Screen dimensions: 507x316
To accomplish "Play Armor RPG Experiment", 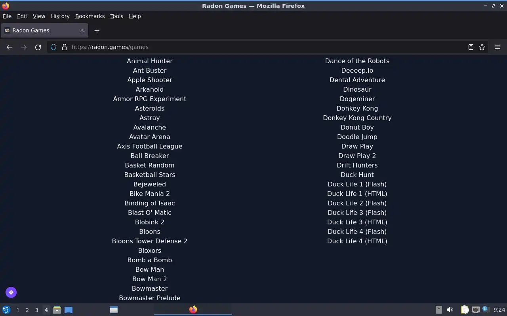I will (x=150, y=99).
